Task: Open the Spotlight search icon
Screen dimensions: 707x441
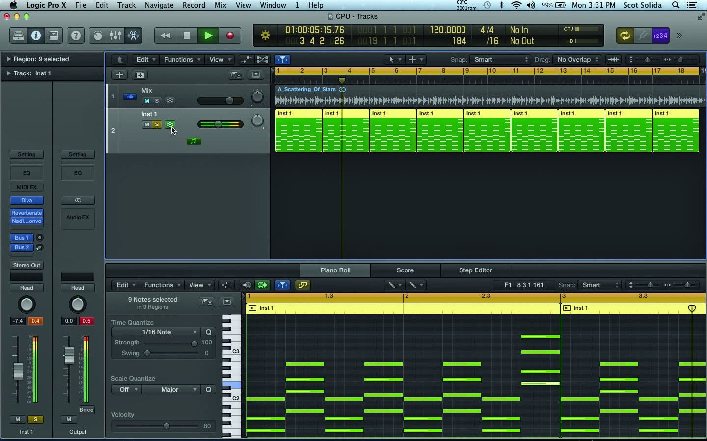Action: tap(676, 5)
